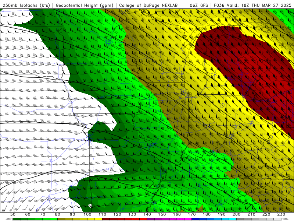The image size is (294, 221).
Task: Click the 'F036' forecast hour text
Action: pos(219,5)
